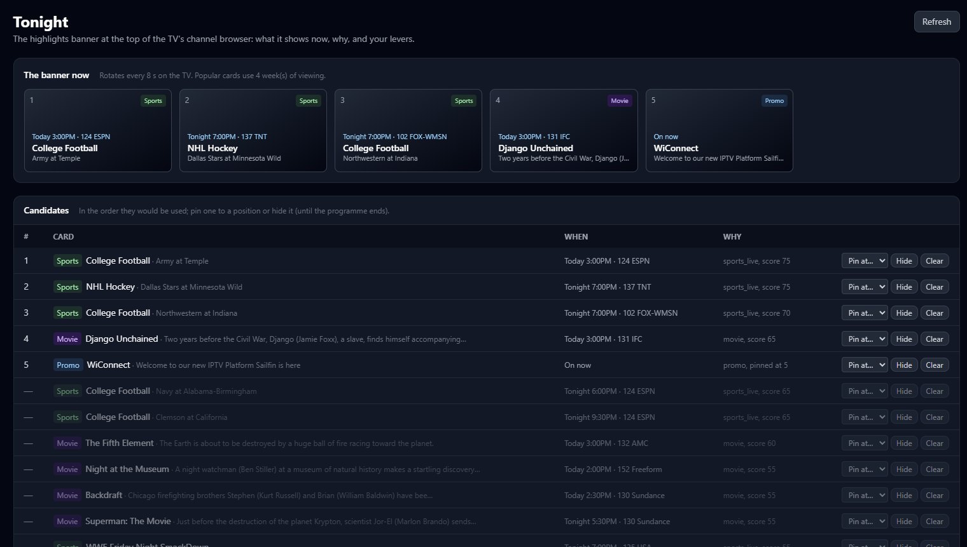Open Pin at dropdown for The Fifth Element row
This screenshot has width=967, height=547.
(865, 443)
